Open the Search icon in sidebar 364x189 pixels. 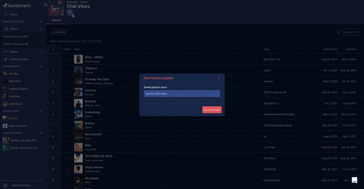(x=6, y=14)
